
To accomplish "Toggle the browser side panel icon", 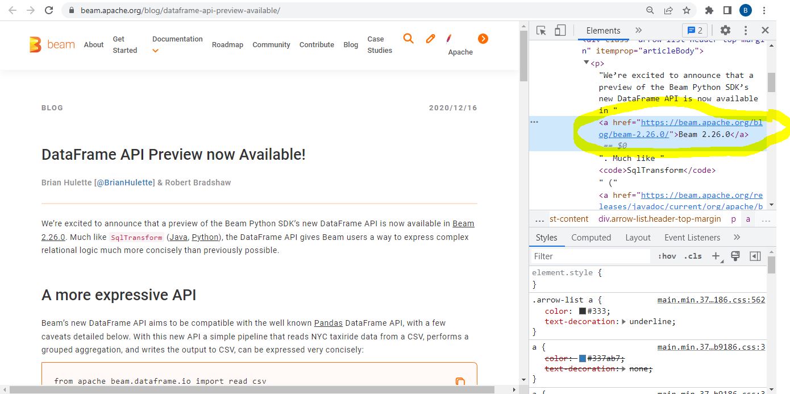I will coord(727,10).
